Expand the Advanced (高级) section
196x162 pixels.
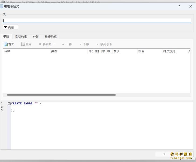10,27
